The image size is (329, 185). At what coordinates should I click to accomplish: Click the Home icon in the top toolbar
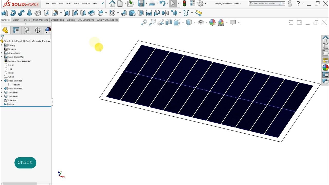click(112, 3)
